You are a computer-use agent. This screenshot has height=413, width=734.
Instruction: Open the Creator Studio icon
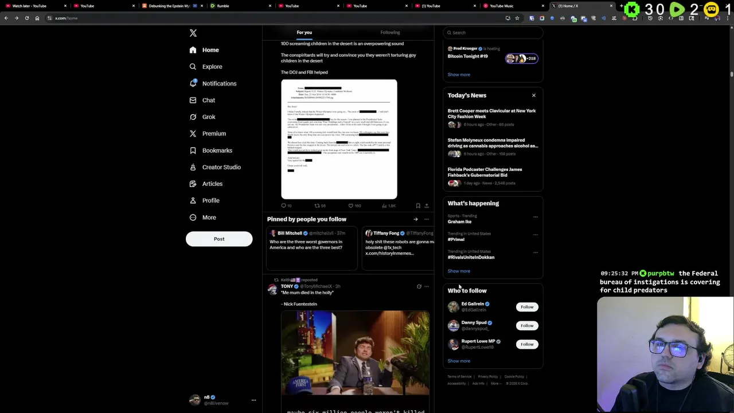[x=193, y=167]
